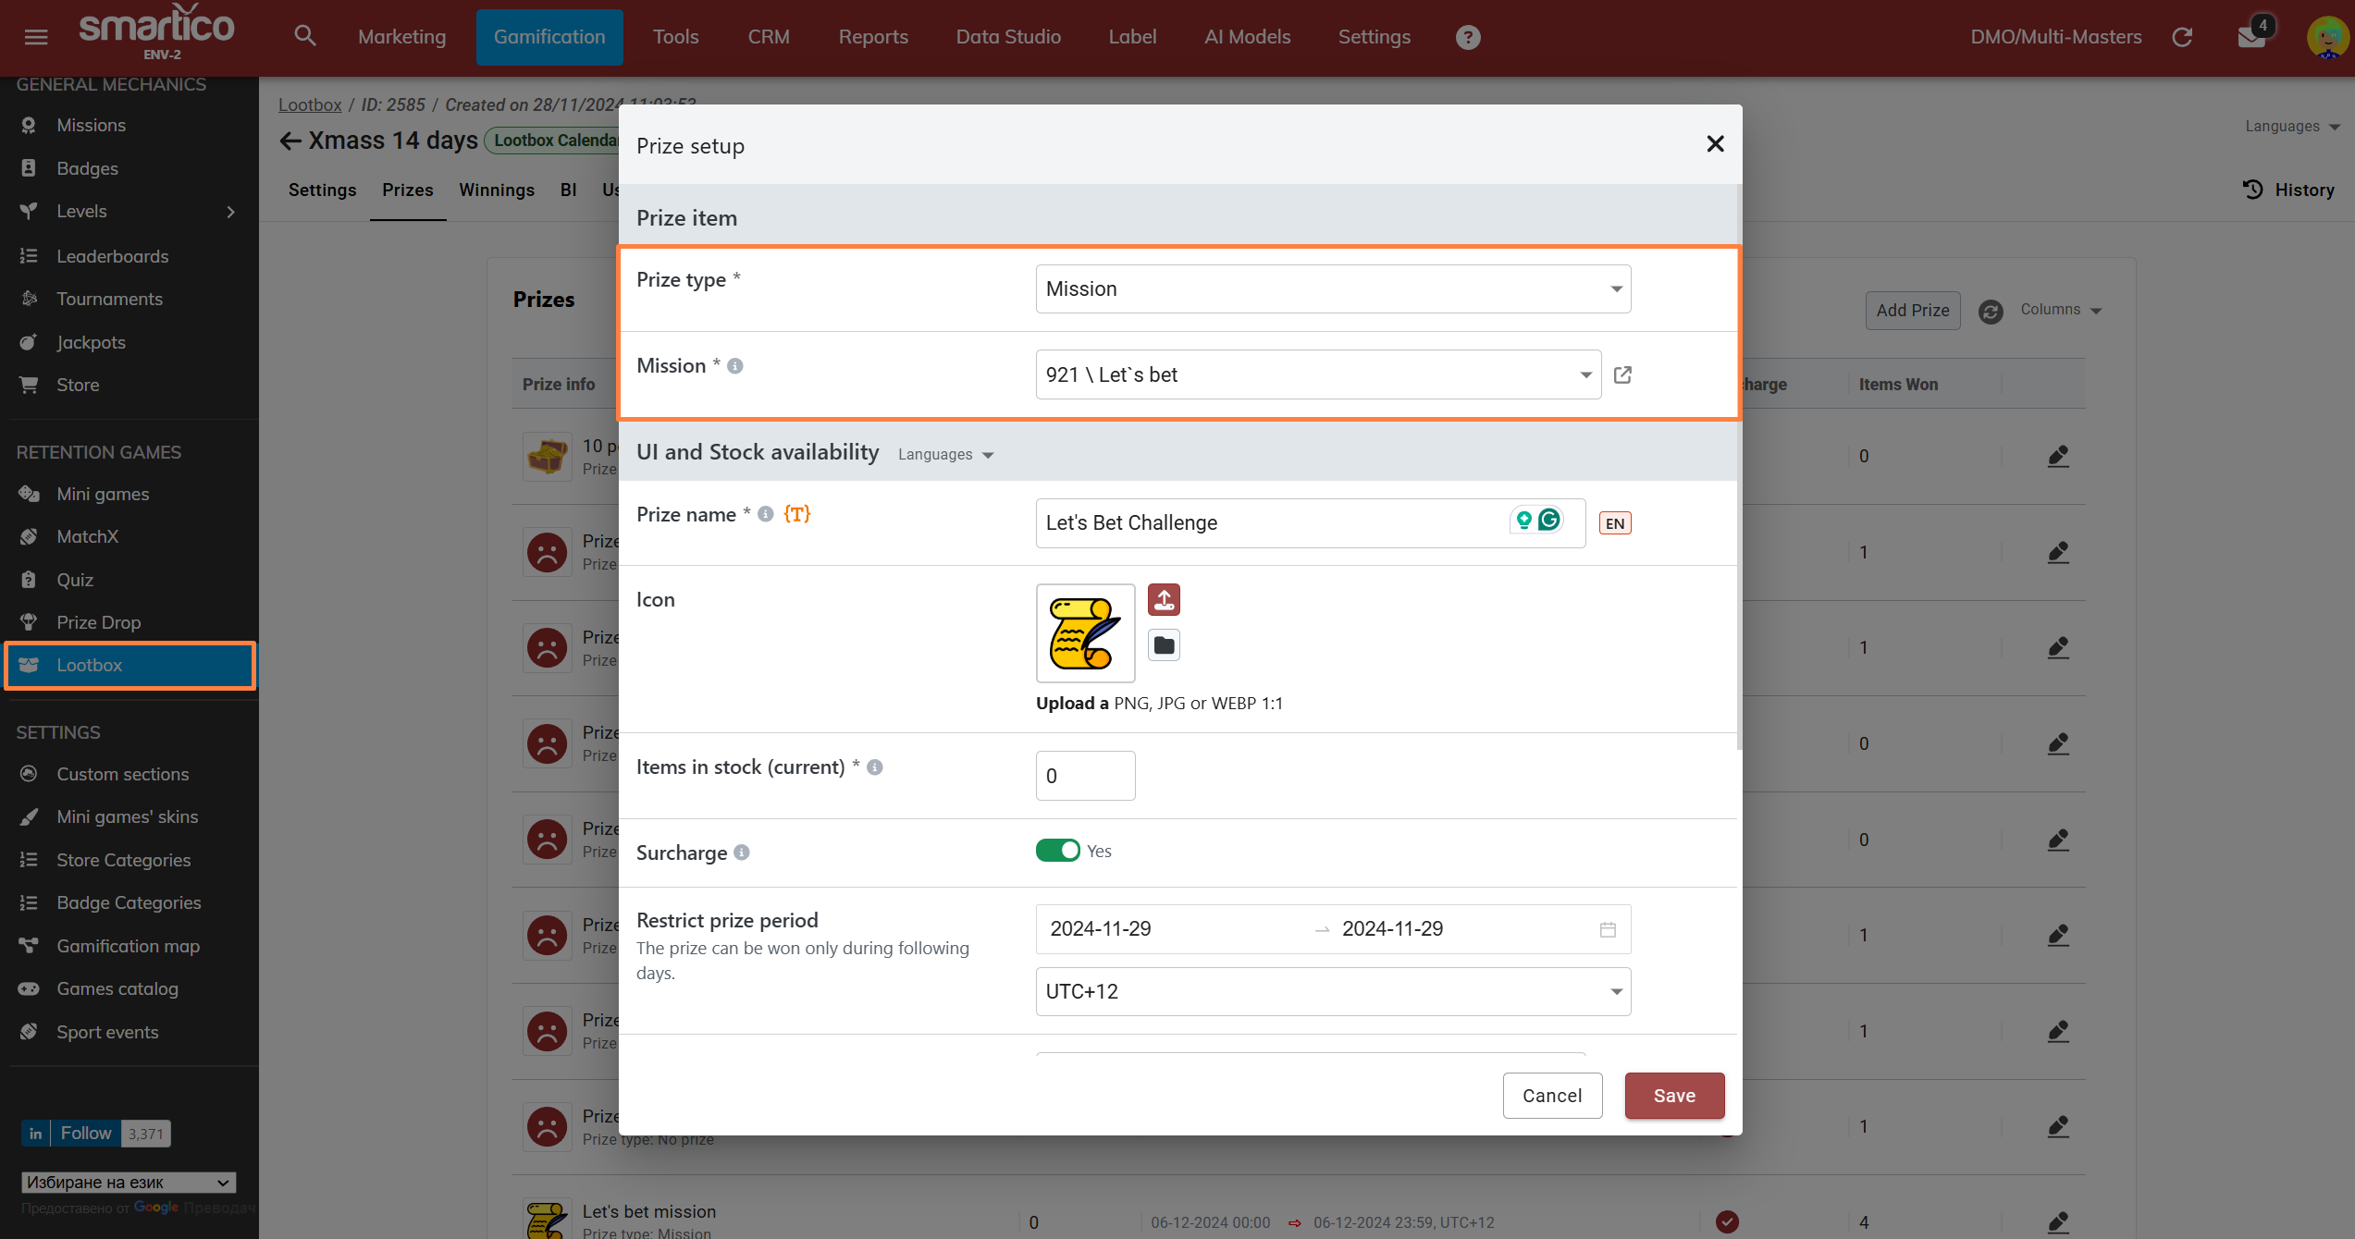
Task: Click the search magnifier in top bar
Action: (x=304, y=37)
